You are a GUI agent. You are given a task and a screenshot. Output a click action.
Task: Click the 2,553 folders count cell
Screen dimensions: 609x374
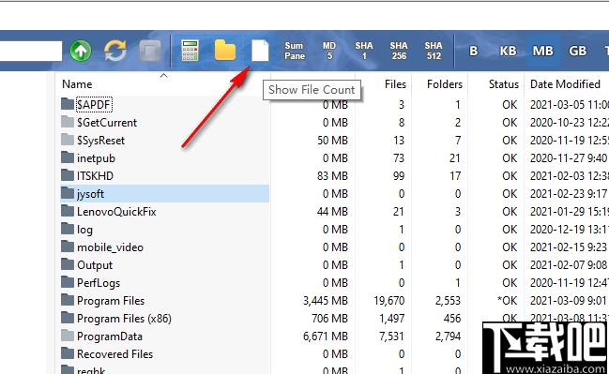[448, 301]
